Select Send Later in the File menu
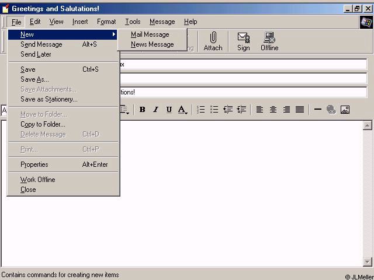Viewport: 374px width, 280px height. click(x=63, y=54)
